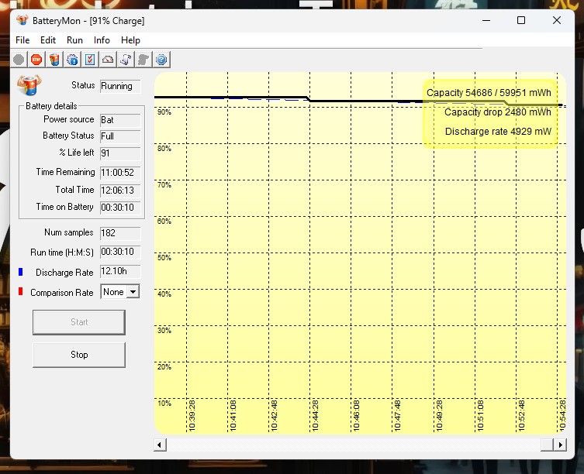This screenshot has width=584, height=474.
Task: Open the Help menu
Action: coord(130,39)
